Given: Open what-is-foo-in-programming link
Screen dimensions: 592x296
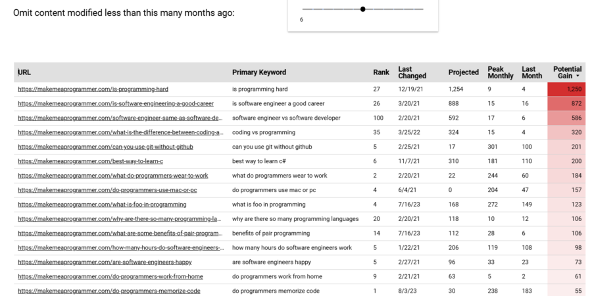Looking at the screenshot, I should coord(102,205).
